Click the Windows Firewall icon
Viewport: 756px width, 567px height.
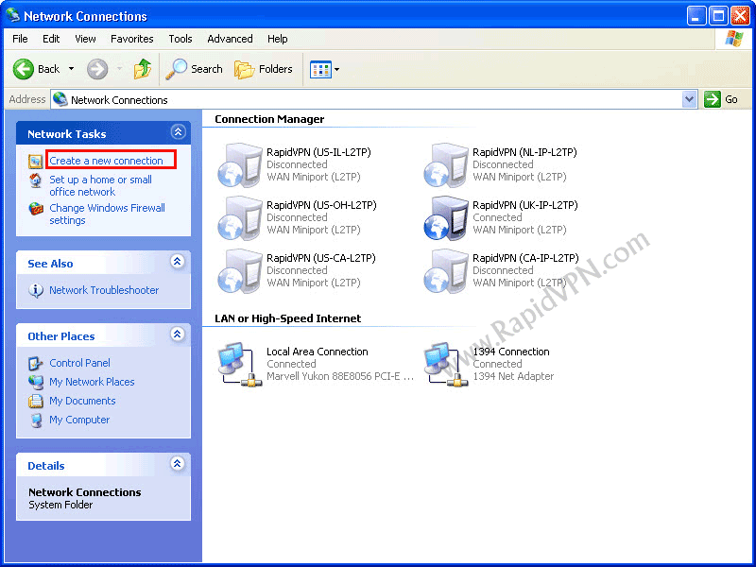point(36,208)
